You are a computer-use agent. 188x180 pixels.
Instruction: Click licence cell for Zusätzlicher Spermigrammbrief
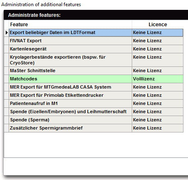158,128
